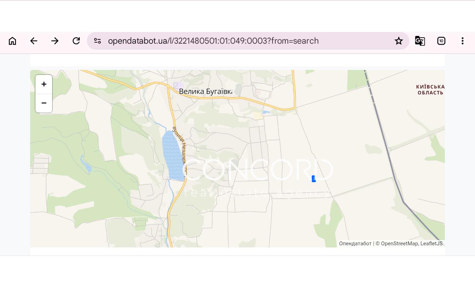Zoom out on the map
Screen dimensions: 475x284
44,103
